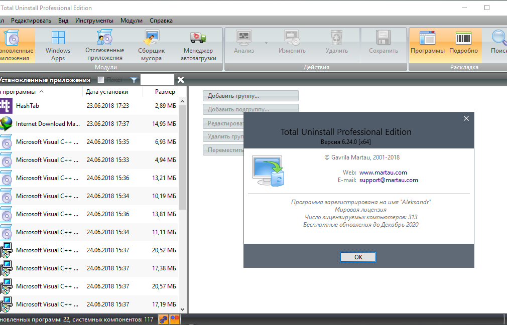Click the program list scrollbar thumb

tap(182, 157)
